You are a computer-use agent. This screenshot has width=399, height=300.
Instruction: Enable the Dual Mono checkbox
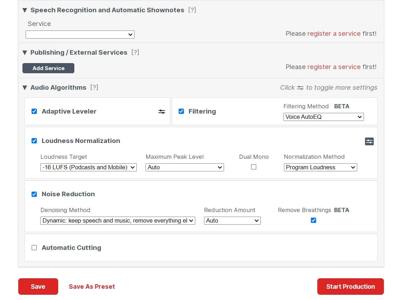click(253, 167)
